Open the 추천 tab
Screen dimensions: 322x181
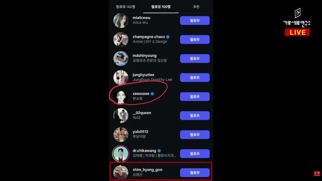coord(196,7)
